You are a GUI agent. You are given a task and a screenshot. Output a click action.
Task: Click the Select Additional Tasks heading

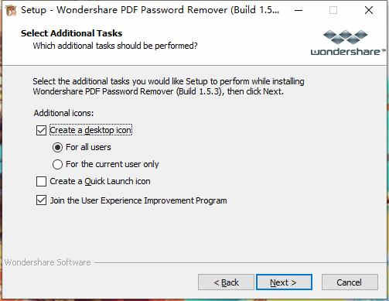click(x=72, y=33)
